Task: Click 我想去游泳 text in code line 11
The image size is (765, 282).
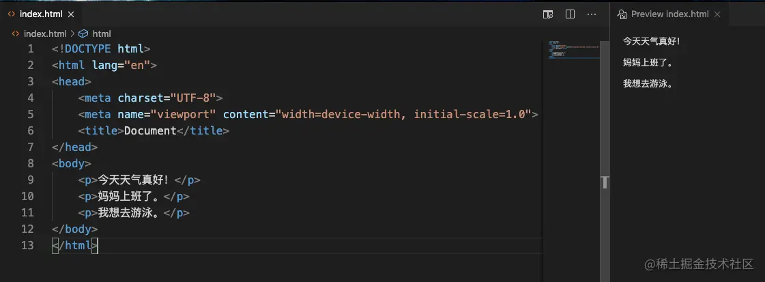Action: pyautogui.click(x=126, y=213)
